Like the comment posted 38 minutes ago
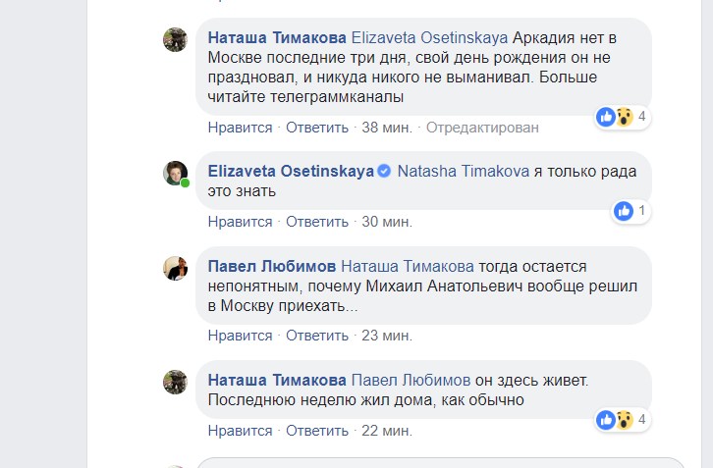 tap(240, 127)
